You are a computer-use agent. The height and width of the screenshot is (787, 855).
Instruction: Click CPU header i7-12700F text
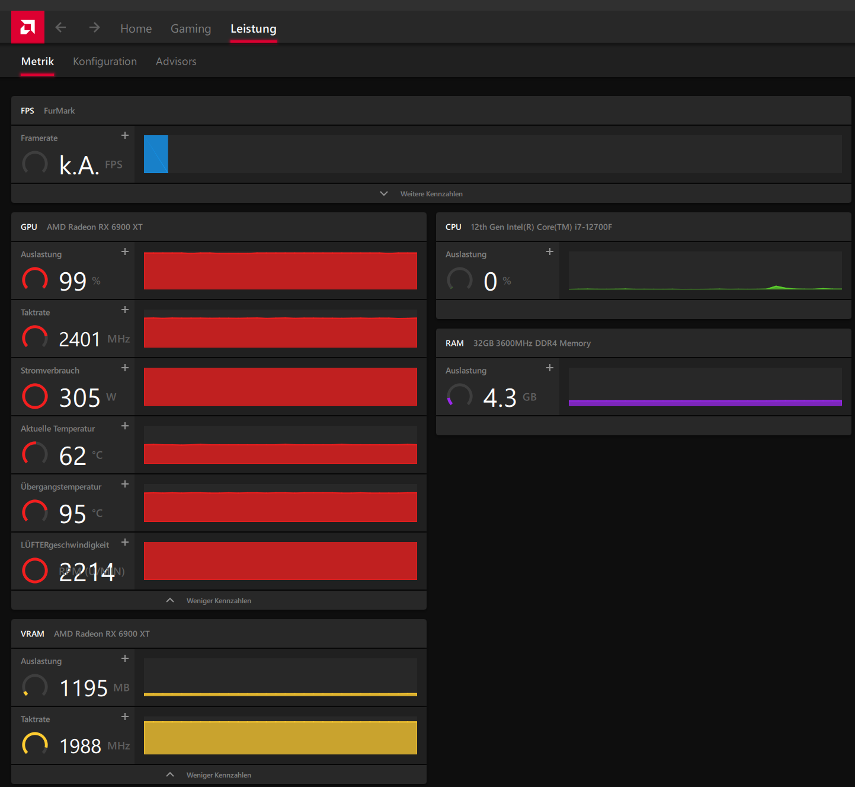[541, 227]
